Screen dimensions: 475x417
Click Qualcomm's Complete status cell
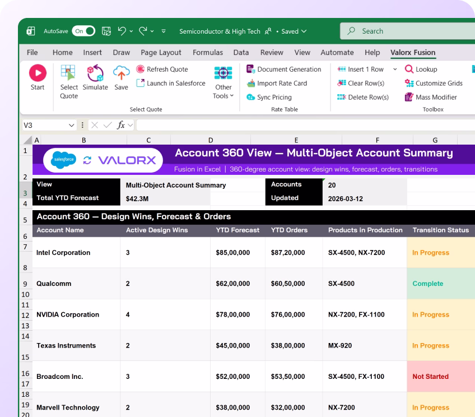(441, 284)
